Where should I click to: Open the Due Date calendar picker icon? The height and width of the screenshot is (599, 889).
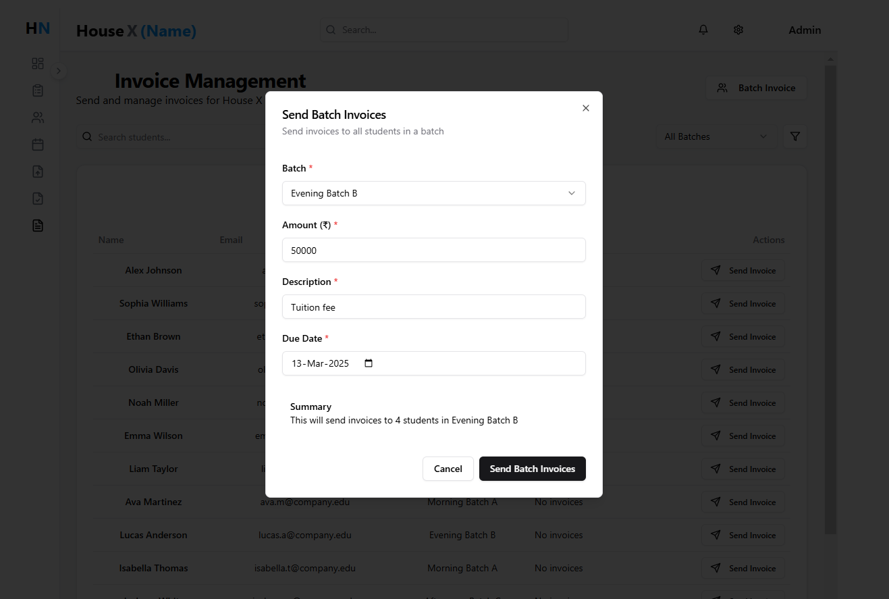click(369, 363)
